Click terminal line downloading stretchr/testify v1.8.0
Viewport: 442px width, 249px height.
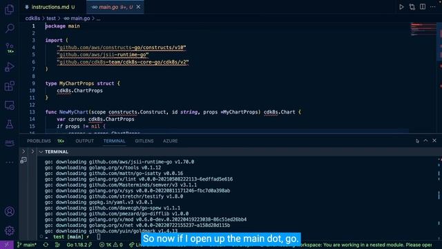tap(114, 196)
